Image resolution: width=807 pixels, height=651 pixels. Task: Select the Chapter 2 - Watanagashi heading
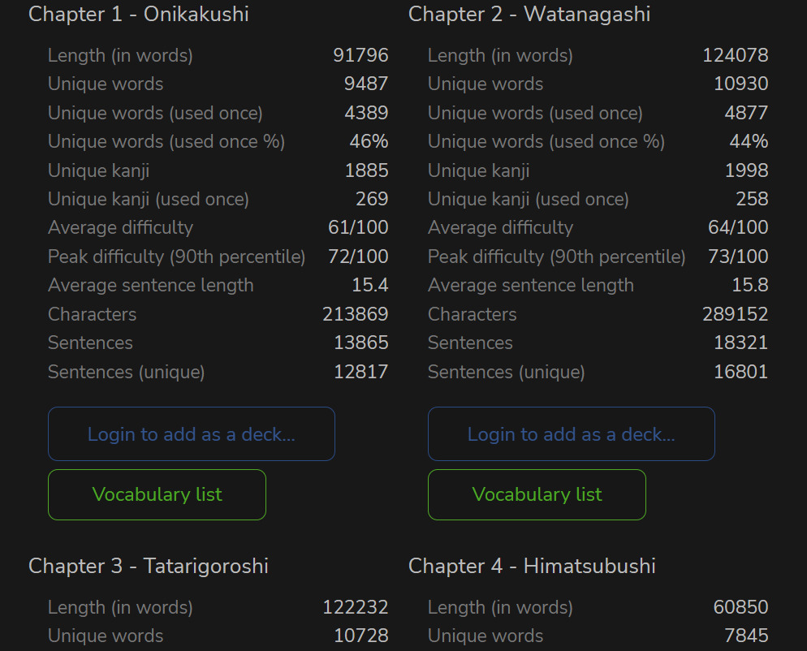click(x=529, y=14)
